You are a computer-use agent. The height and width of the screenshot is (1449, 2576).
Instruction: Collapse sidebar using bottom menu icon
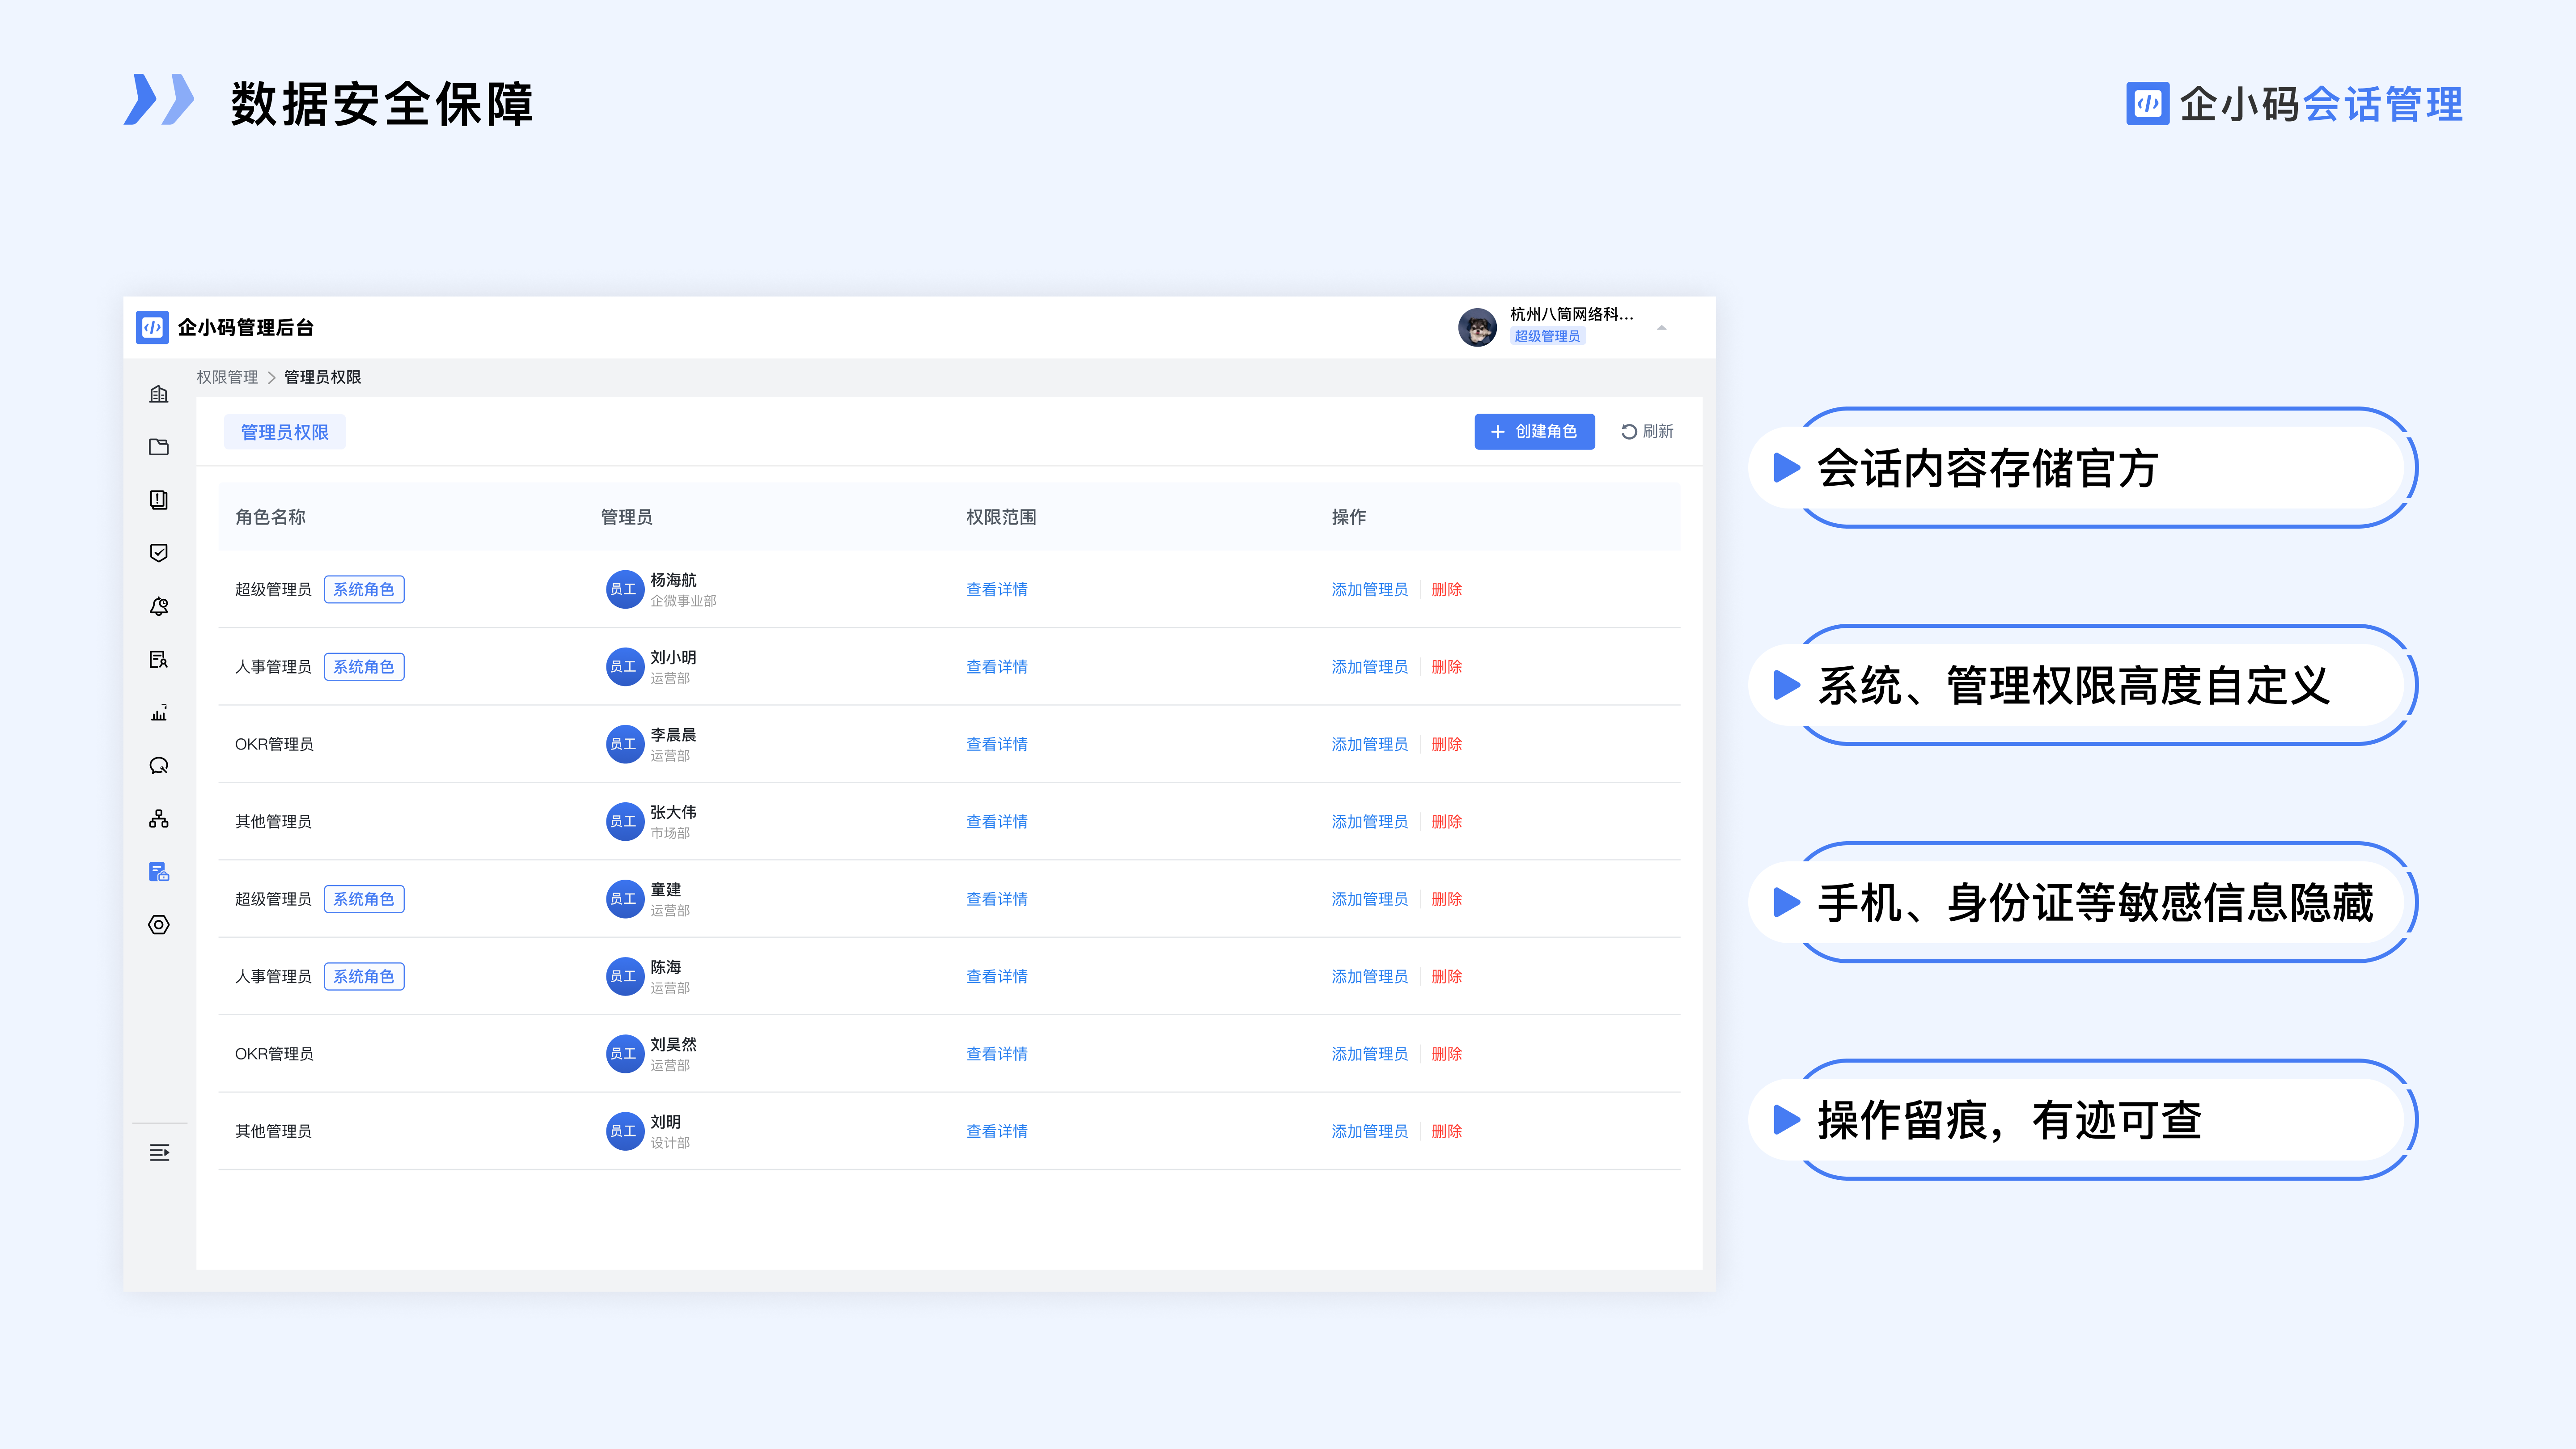pyautogui.click(x=159, y=1152)
